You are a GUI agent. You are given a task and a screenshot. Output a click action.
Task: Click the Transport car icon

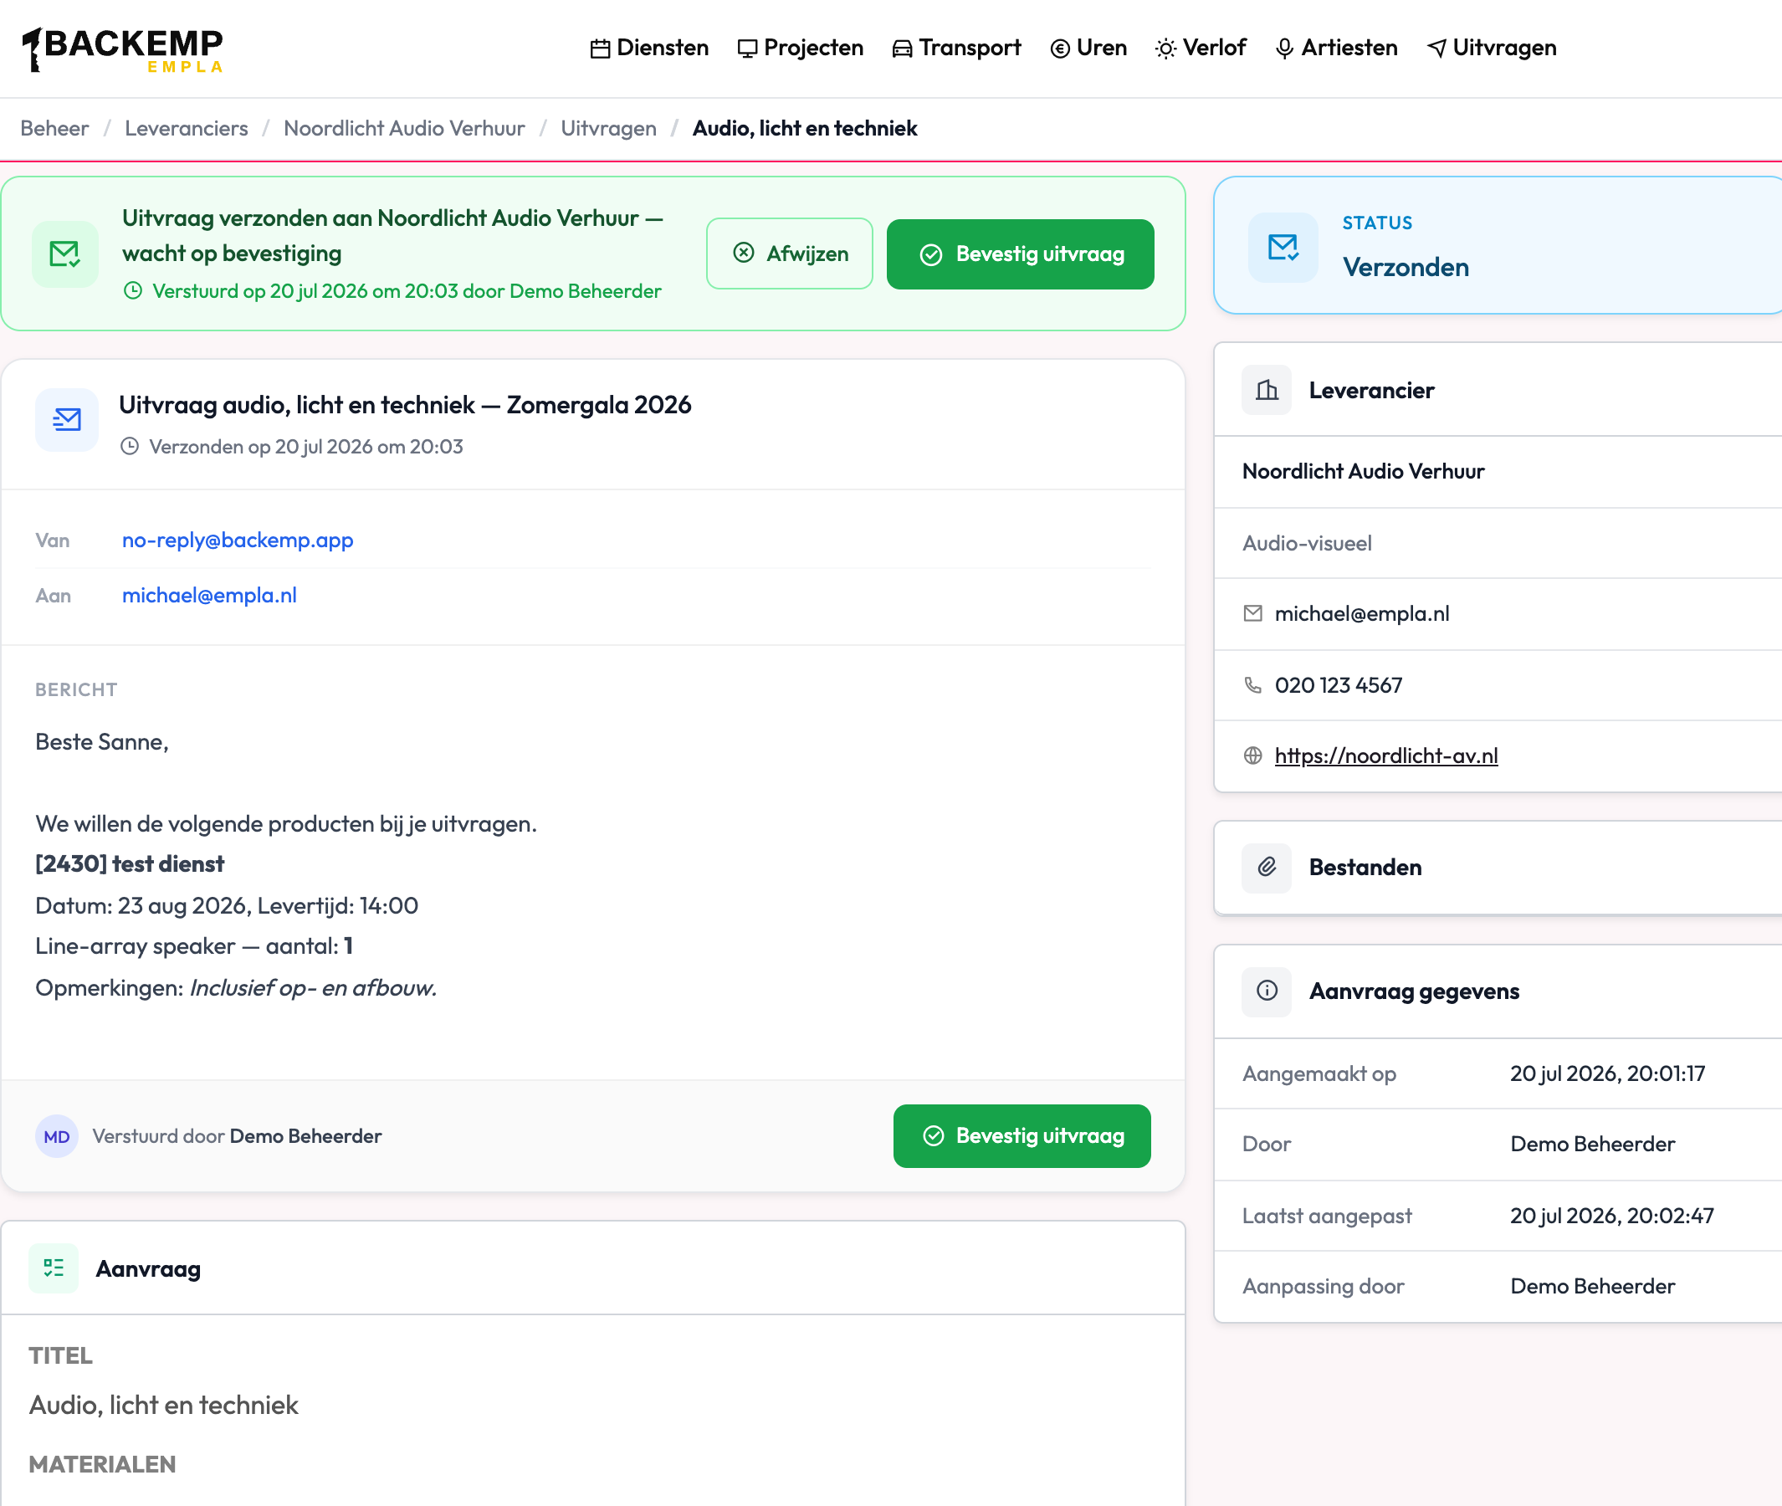pyautogui.click(x=903, y=49)
